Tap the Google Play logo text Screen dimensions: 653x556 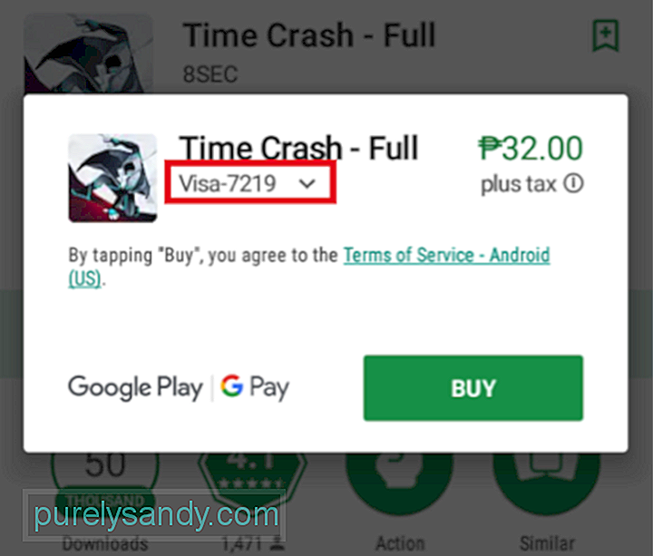[x=135, y=387]
